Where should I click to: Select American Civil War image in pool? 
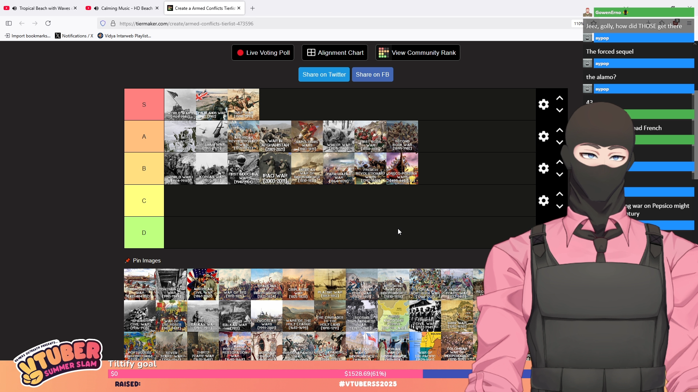pos(203,284)
